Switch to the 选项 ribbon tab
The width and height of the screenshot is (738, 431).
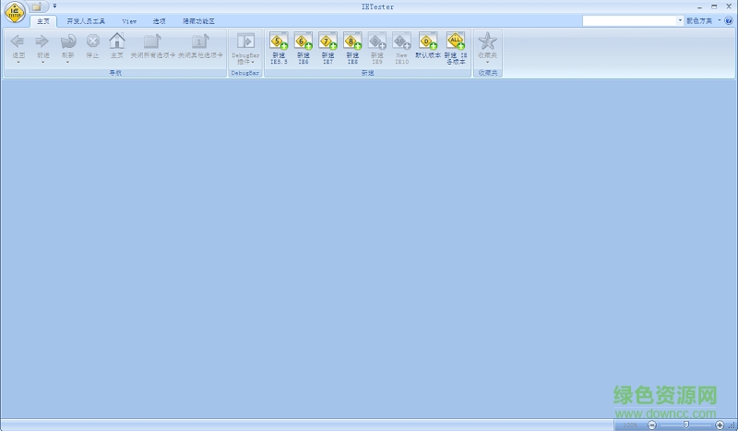159,21
